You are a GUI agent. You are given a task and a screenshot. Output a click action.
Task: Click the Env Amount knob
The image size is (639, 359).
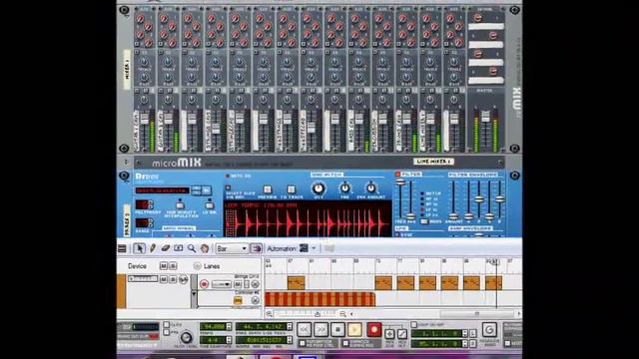(370, 188)
